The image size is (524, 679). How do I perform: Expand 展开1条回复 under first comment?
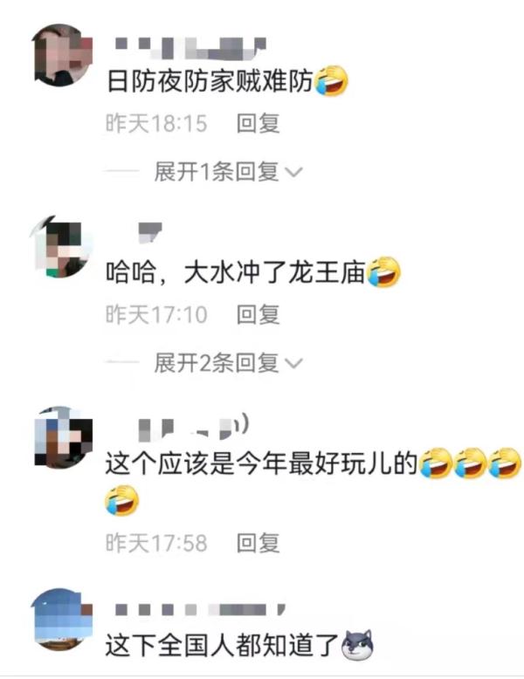[227, 172]
